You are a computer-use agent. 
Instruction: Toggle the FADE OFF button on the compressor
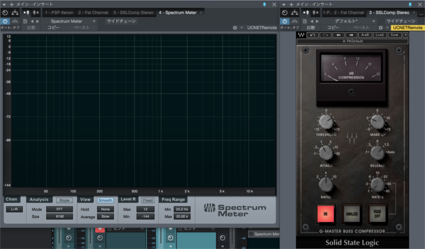click(377, 214)
